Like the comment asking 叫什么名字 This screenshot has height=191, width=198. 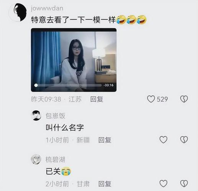click(164, 140)
